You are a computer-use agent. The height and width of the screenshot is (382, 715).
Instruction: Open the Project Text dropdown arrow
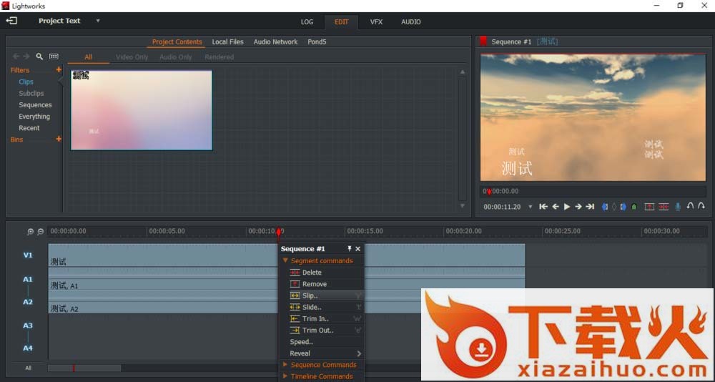tap(97, 21)
